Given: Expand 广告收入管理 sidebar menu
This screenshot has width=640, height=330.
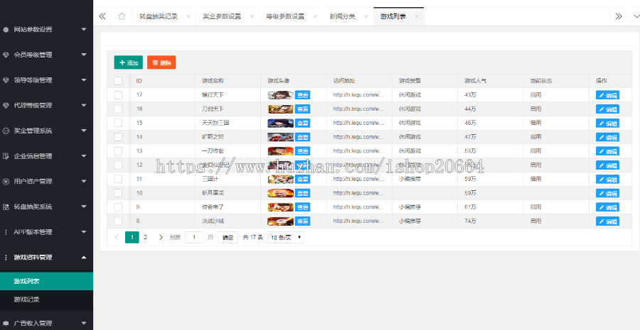Looking at the screenshot, I should [46, 323].
